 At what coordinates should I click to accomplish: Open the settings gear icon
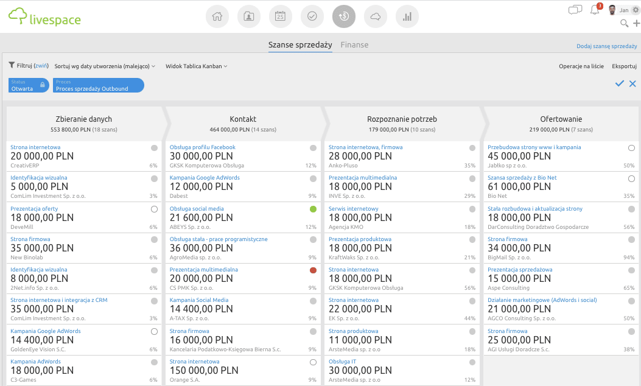click(x=636, y=10)
